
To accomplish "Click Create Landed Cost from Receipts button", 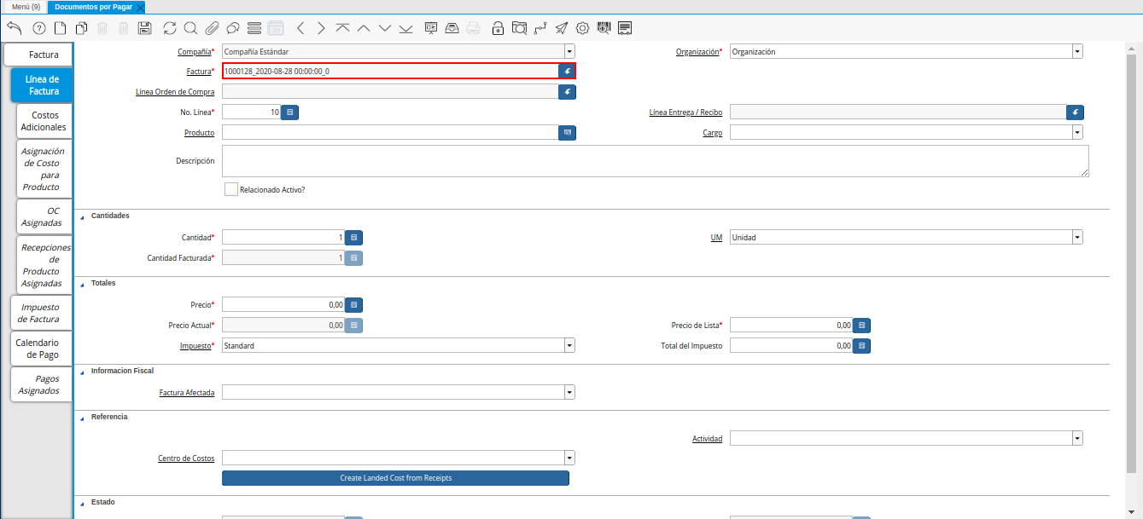I will click(395, 478).
